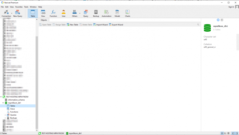Image resolution: width=239 pixels, height=135 pixels.
Task: Select the Queries tree node
Action: [13, 115]
